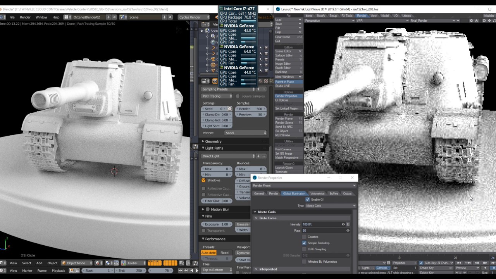This screenshot has width=496, height=279.
Task: Click the seed animate clock icon
Action: click(x=230, y=109)
